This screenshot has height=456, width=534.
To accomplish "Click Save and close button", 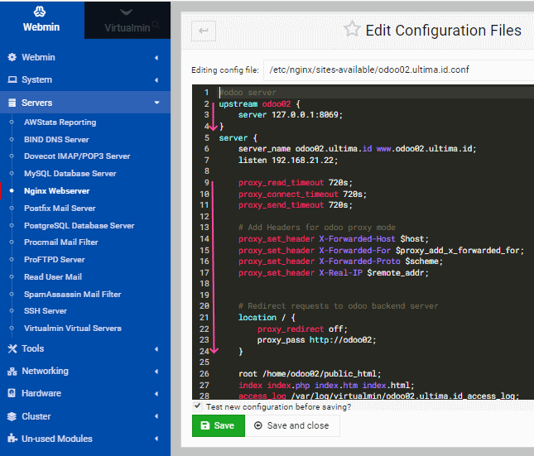I will coord(292,425).
